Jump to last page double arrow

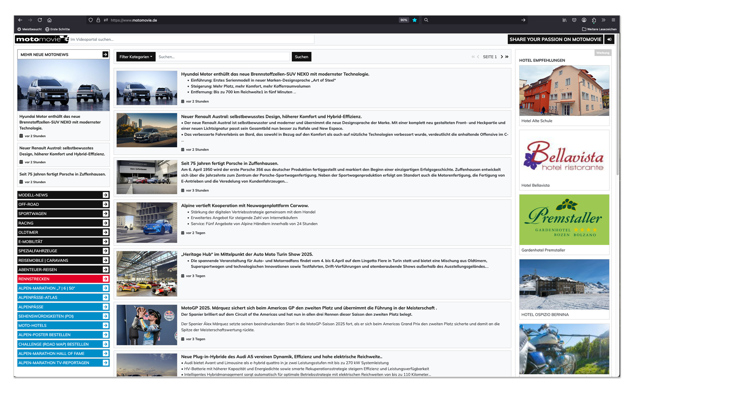click(507, 57)
